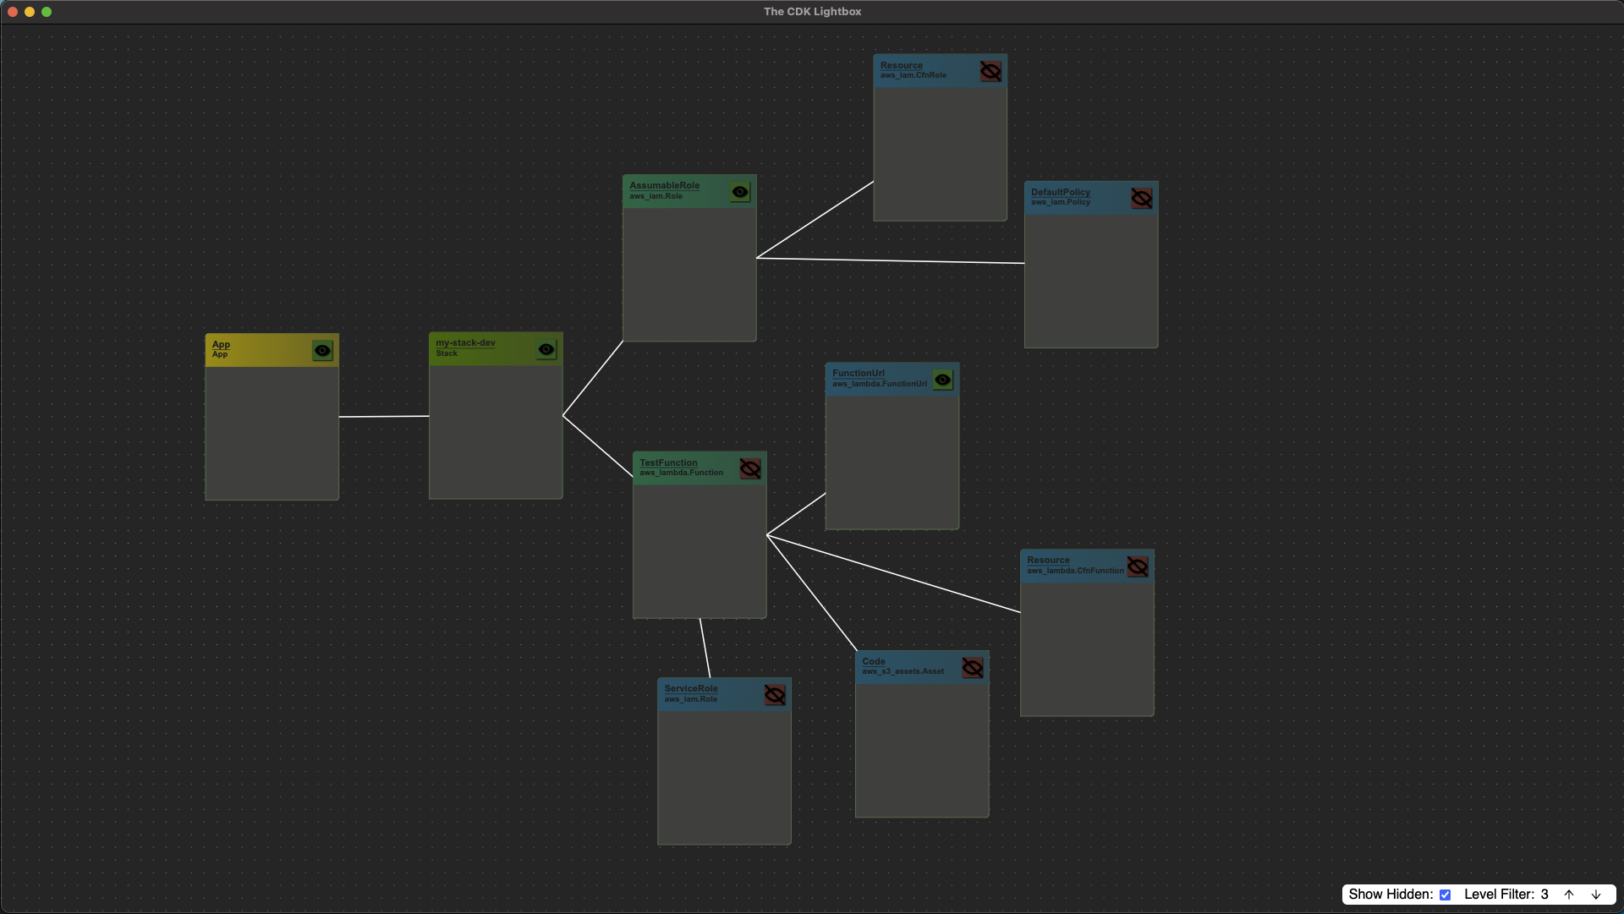Image resolution: width=1624 pixels, height=914 pixels.
Task: Click the my-stack-dev title text
Action: coord(465,342)
